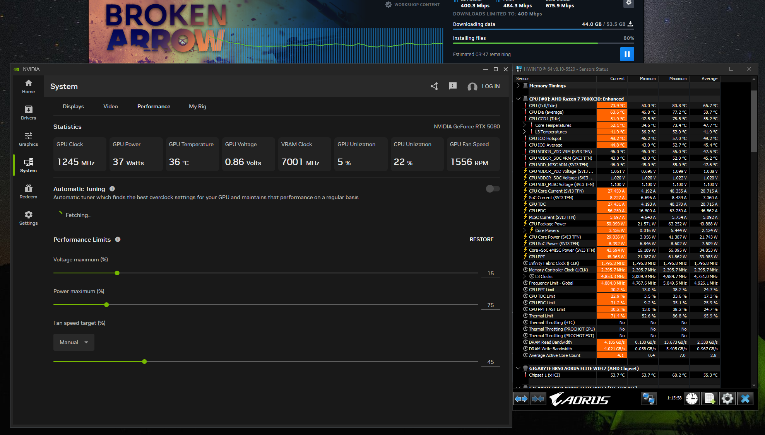Enable the Automatic Tuning toggle
Screen dimensions: 765x435
click(493, 189)
